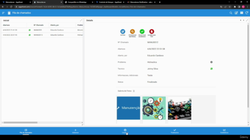Image resolution: width=250 pixels, height=140 pixels.
Task: Open the gears illustration gallery photo
Action: click(154, 108)
